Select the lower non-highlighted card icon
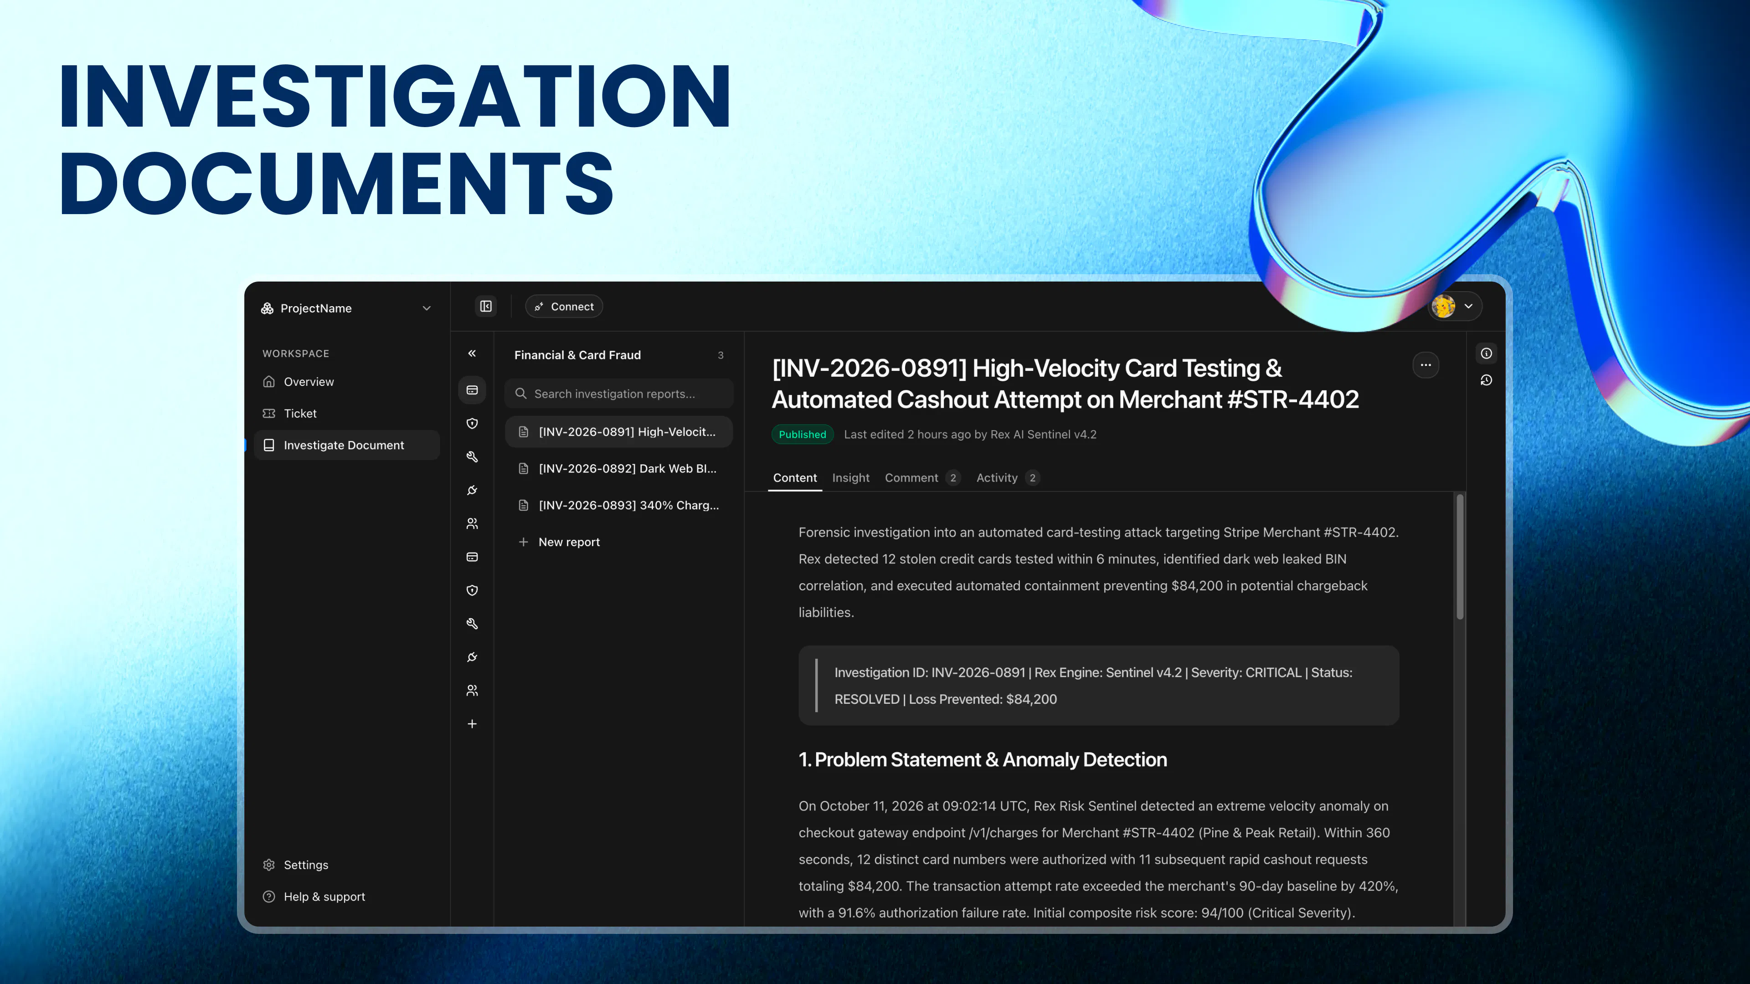1750x984 pixels. coord(472,557)
